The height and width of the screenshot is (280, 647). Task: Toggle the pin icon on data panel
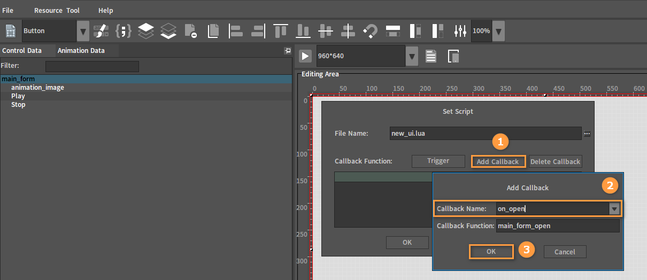click(288, 51)
